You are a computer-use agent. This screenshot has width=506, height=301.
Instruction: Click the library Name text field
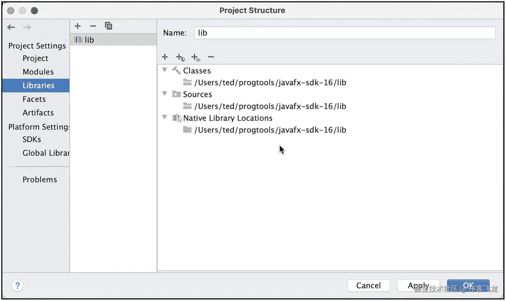[x=345, y=33]
